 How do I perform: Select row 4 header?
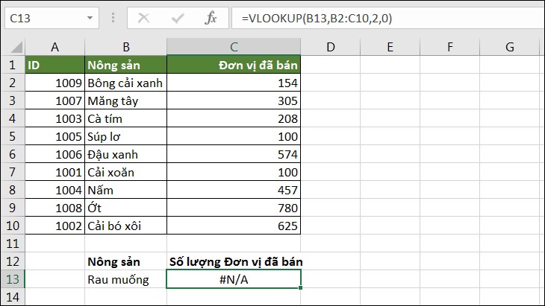[x=13, y=118]
